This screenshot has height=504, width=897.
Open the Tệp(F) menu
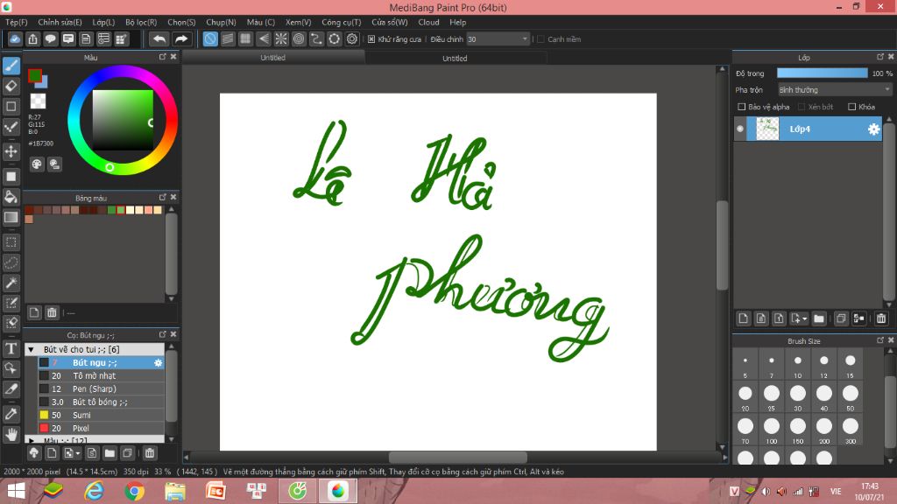(x=17, y=22)
